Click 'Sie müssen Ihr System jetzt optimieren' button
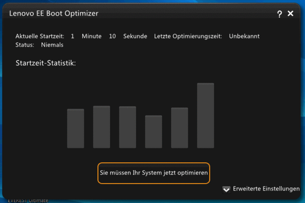Image resolution: width=305 pixels, height=203 pixels. pyautogui.click(x=154, y=173)
